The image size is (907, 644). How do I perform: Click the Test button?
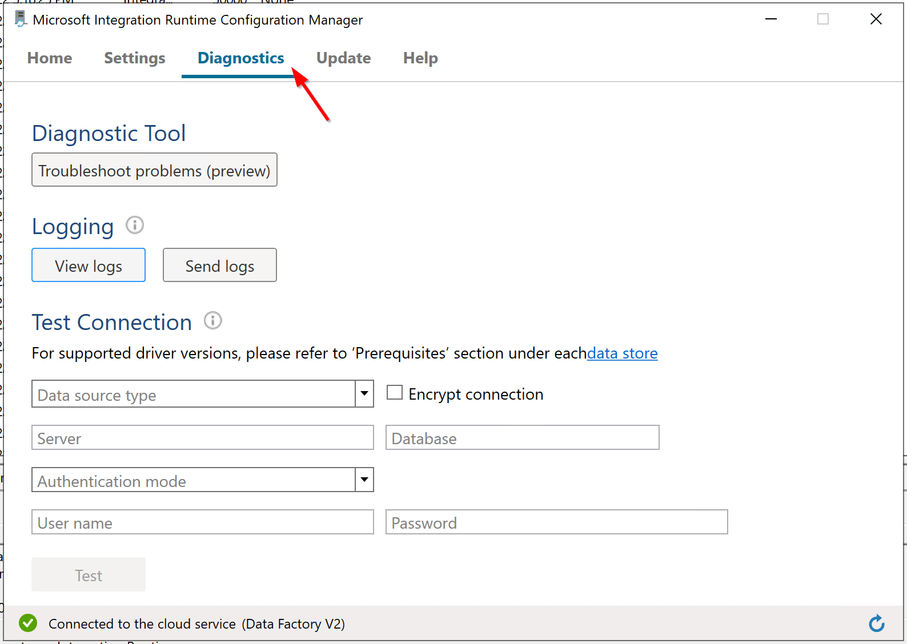pyautogui.click(x=89, y=575)
